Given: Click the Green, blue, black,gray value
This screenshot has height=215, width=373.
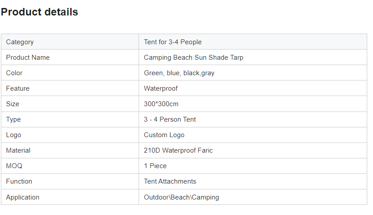Looking at the screenshot, I should pos(179,73).
